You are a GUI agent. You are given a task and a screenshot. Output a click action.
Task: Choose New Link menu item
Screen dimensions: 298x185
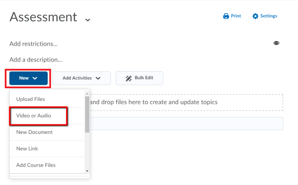47,149
